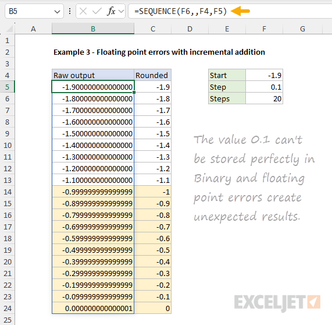Select column D header
332x325 pixels.
190,29
